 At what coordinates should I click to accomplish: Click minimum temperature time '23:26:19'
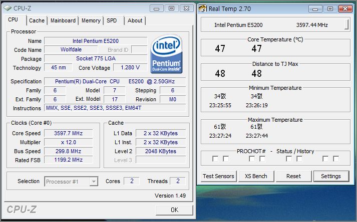click(256, 105)
